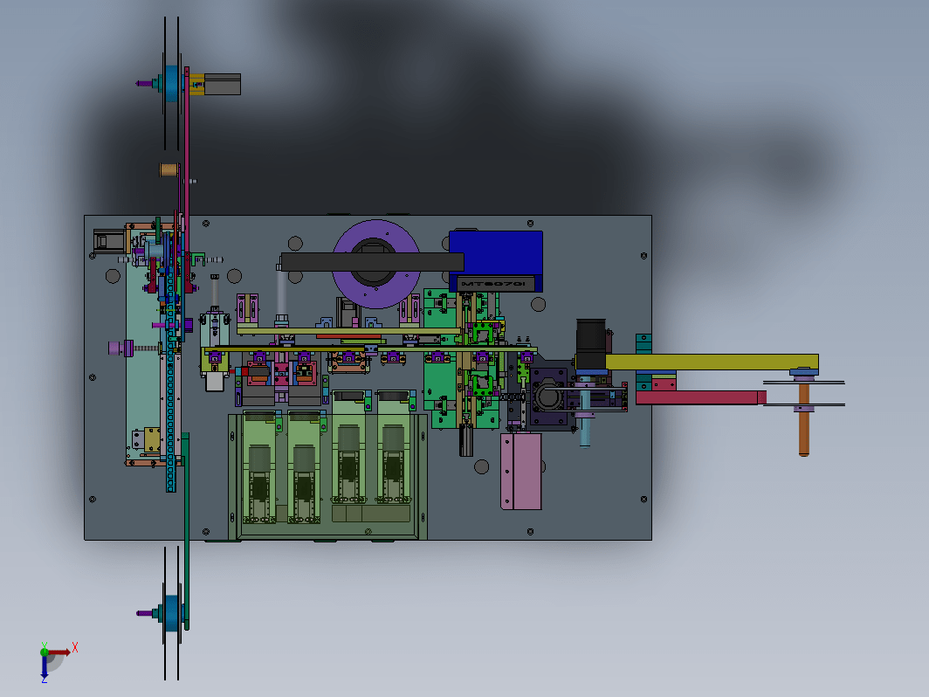
Task: Select the dark red bar below the yellow arm
Action: click(x=701, y=397)
